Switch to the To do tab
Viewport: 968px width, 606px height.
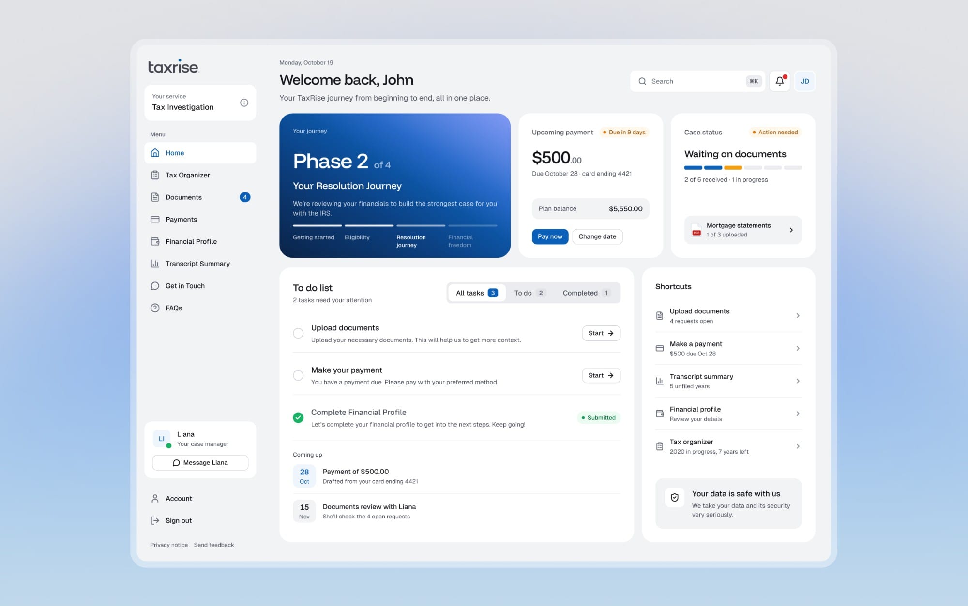530,293
